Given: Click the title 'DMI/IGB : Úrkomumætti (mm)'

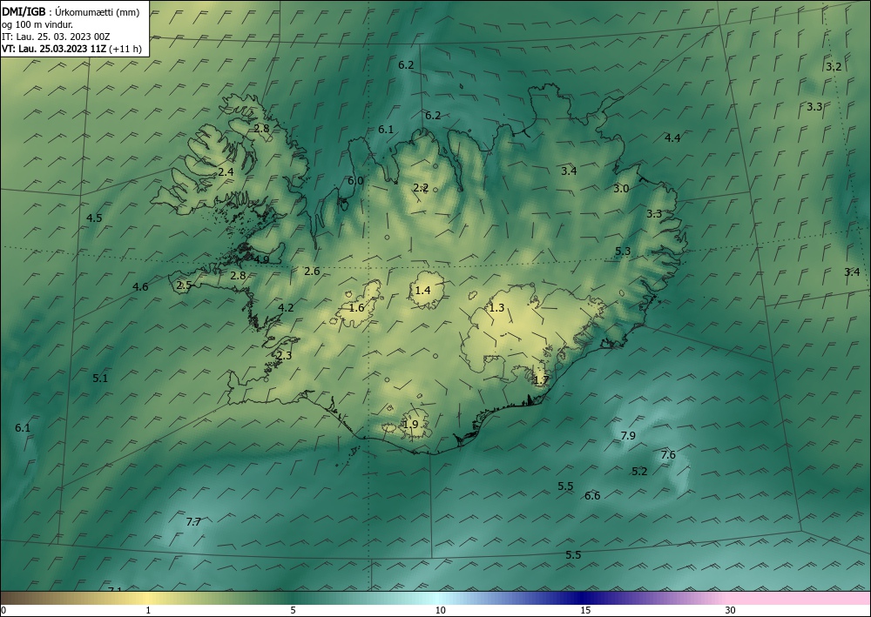Looking at the screenshot, I should click(x=71, y=11).
